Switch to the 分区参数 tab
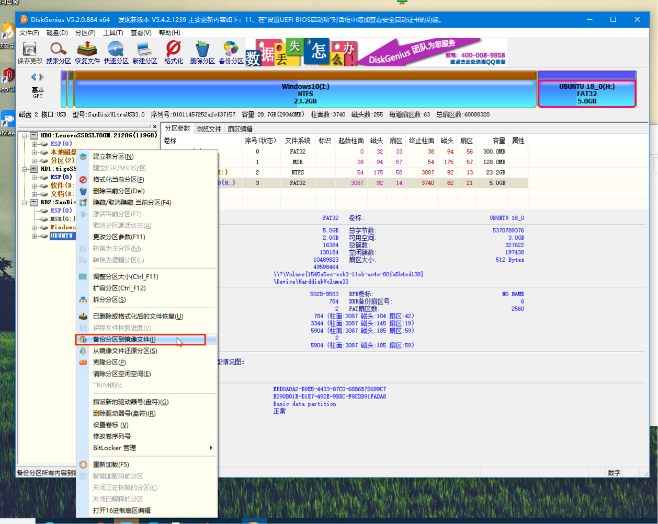This screenshot has width=658, height=524. (x=178, y=129)
